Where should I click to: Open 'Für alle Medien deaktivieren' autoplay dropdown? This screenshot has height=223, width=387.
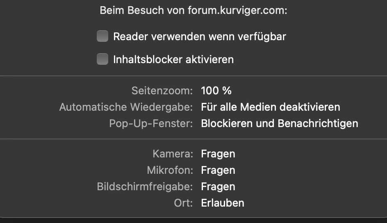click(x=271, y=107)
